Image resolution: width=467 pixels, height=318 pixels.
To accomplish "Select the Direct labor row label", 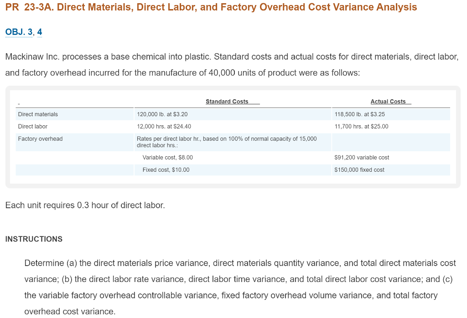I will pyautogui.click(x=32, y=126).
